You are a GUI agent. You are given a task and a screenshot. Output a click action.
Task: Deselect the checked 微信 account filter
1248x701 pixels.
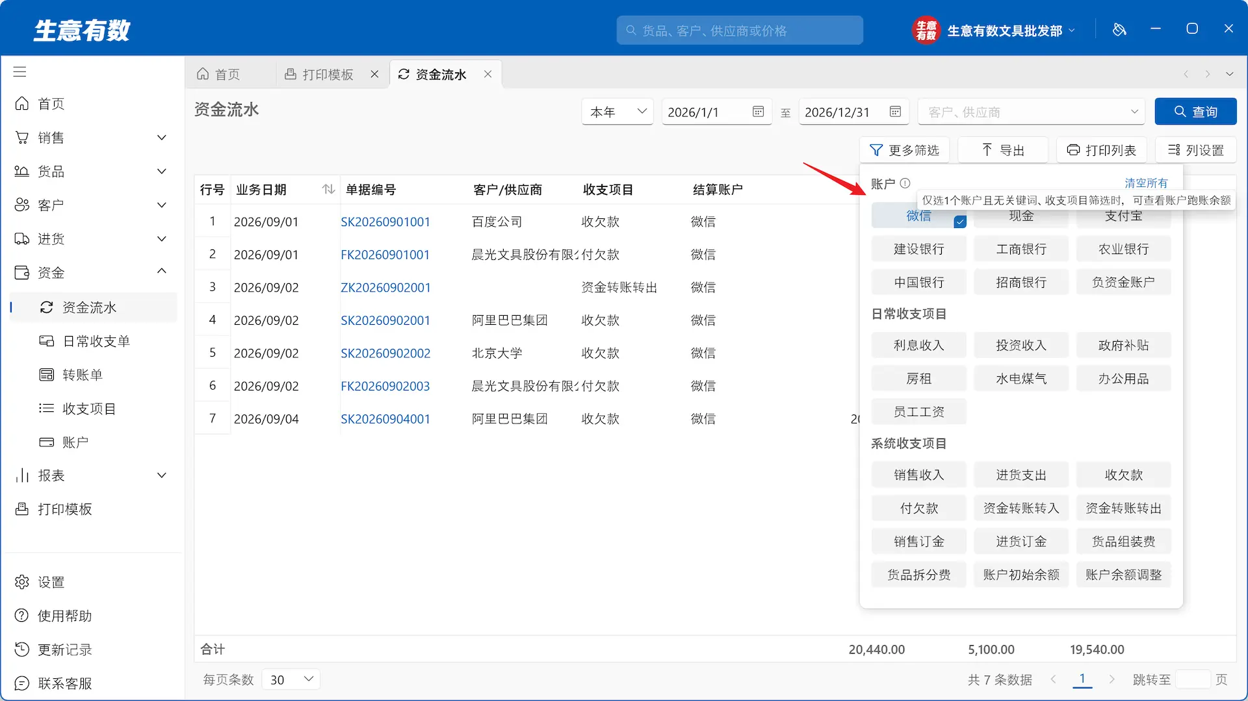tap(918, 216)
